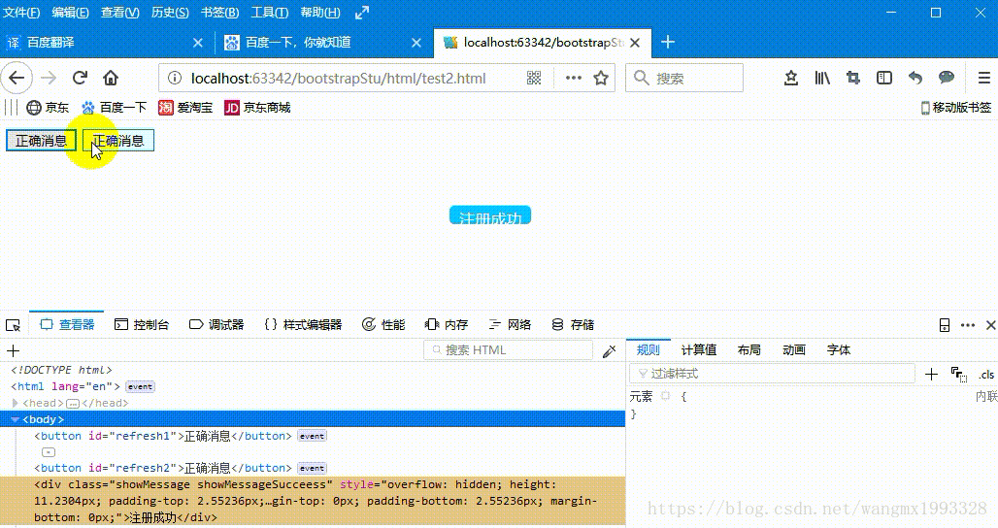Toggle responsive design mode in devtools
Screen dimensions: 998x528
pyautogui.click(x=945, y=325)
